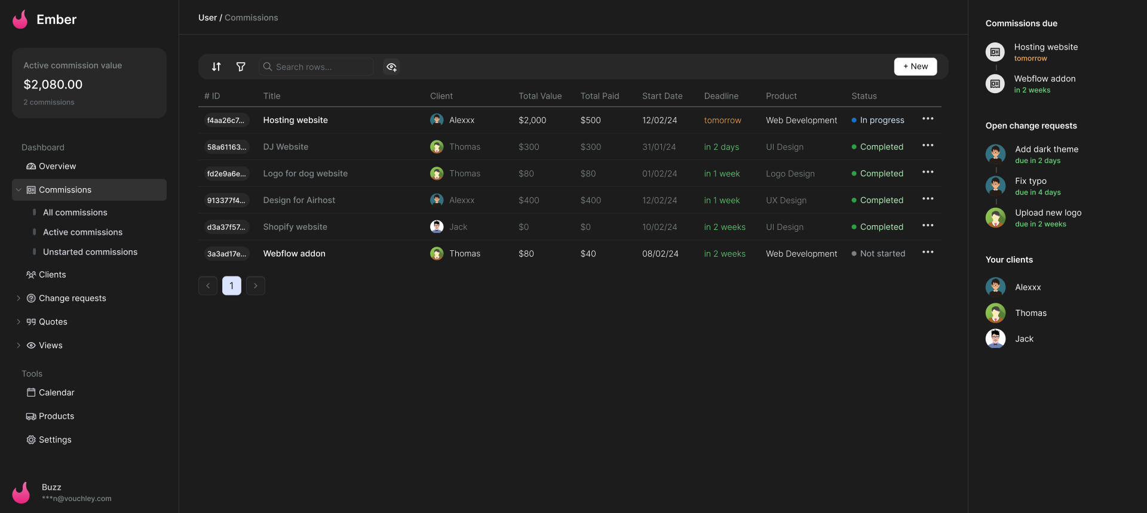The height and width of the screenshot is (513, 1147).
Task: Go to previous table page
Action: 208,285
